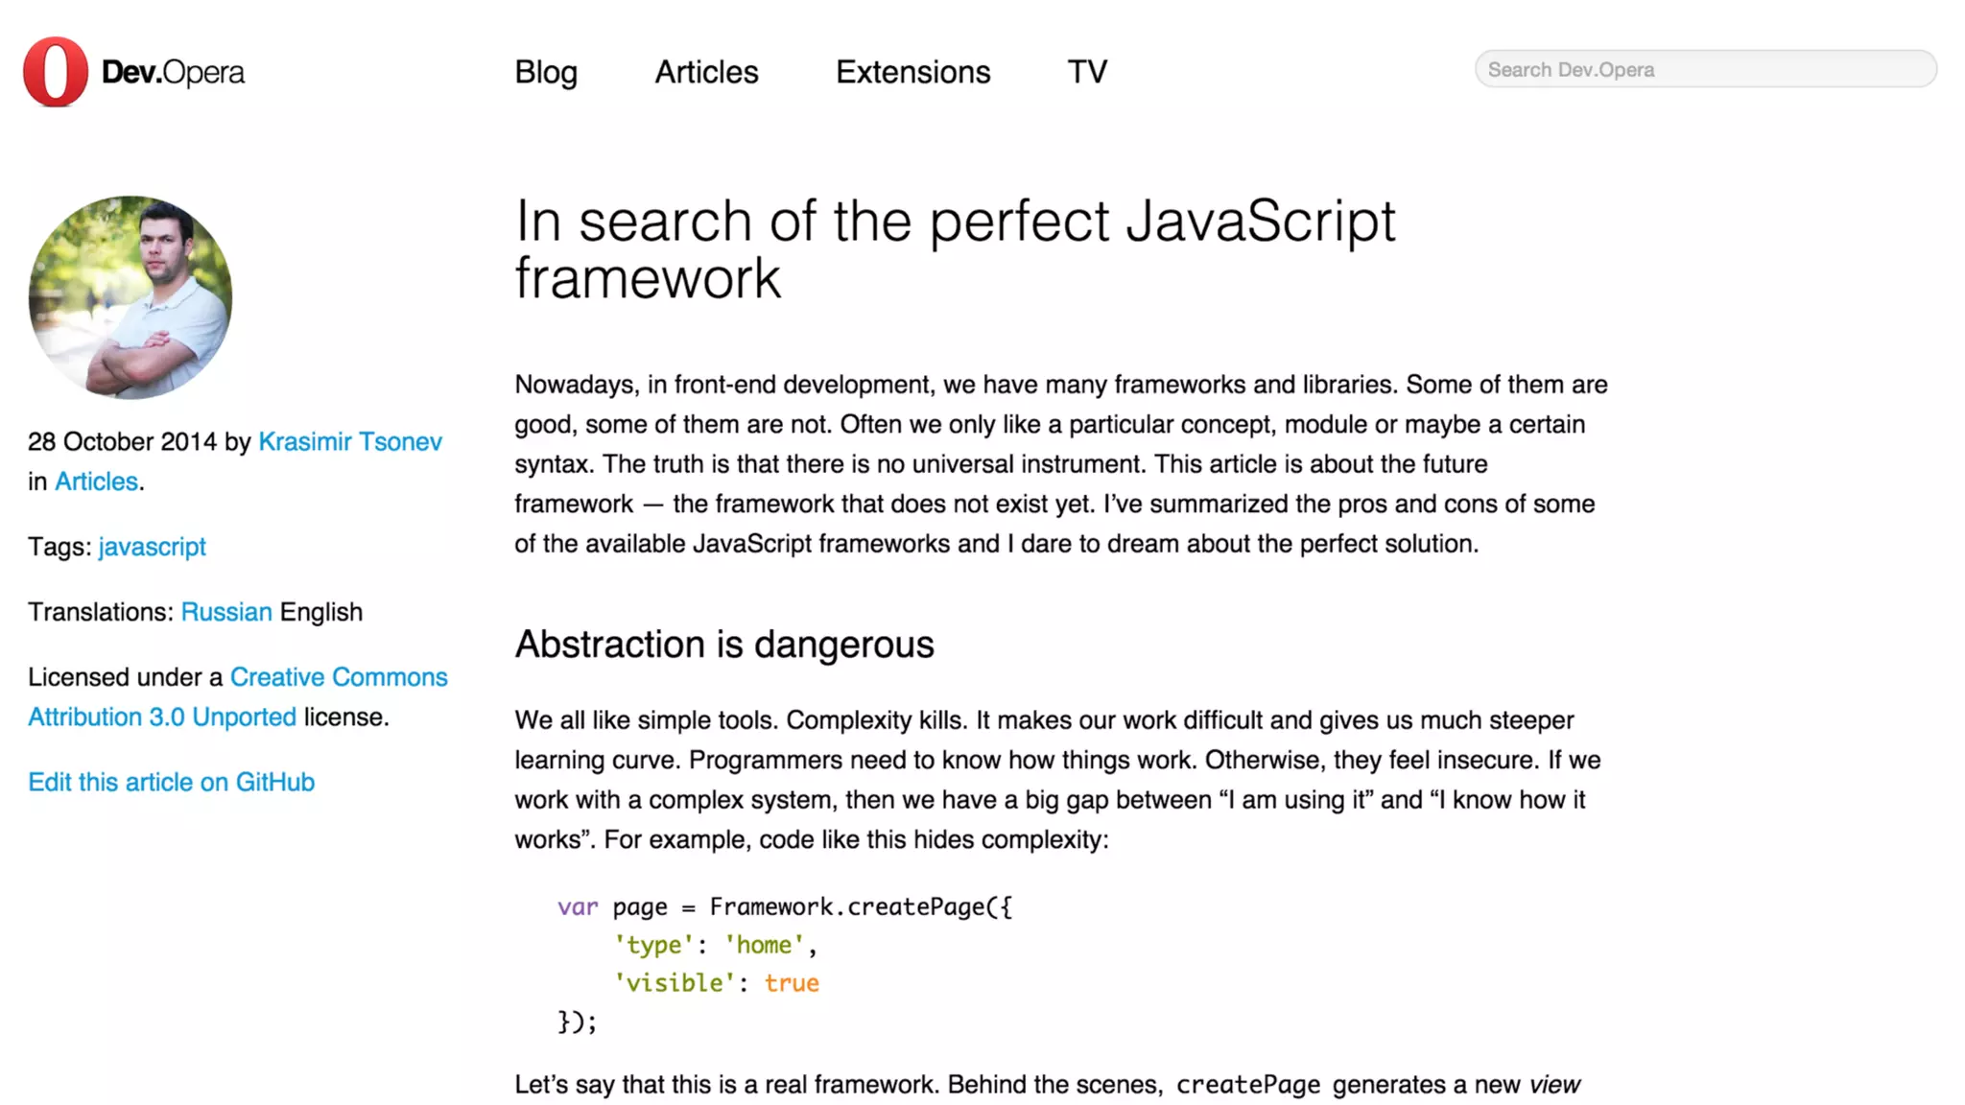Click the inline createPage code text

pyautogui.click(x=1247, y=1085)
